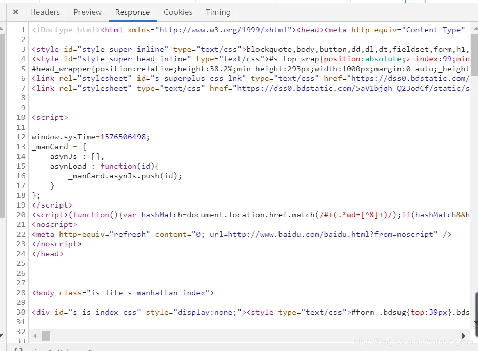Click the horizontal scrollbar right arrow

coord(463,336)
